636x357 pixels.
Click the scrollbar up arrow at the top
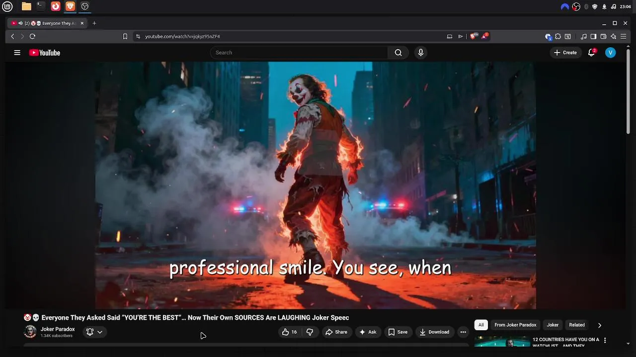pyautogui.click(x=628, y=46)
